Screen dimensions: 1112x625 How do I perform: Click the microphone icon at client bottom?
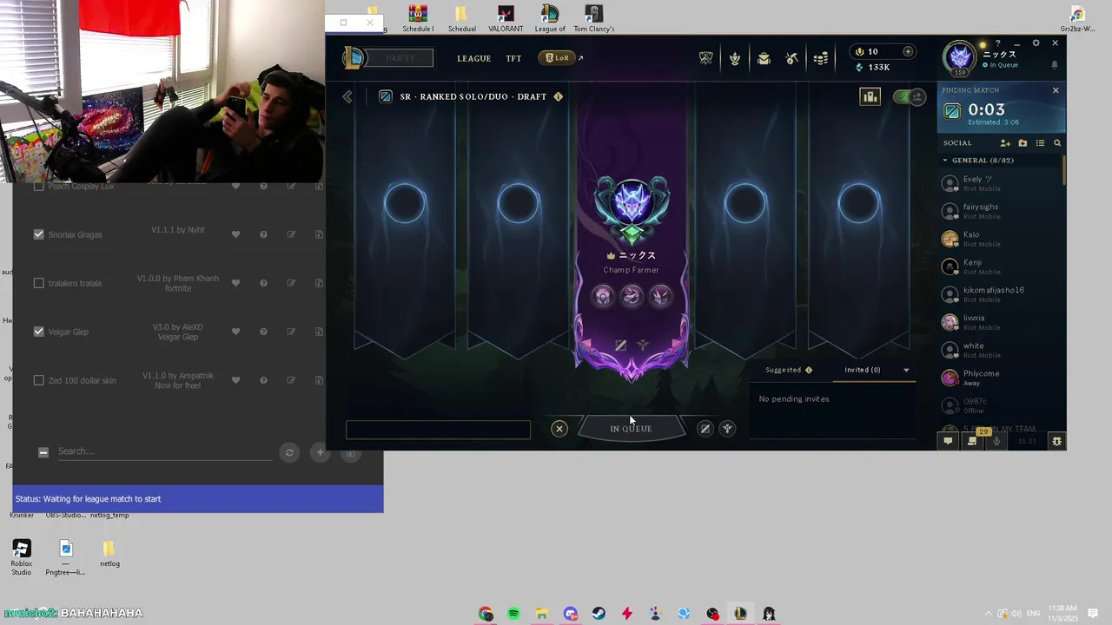pyautogui.click(x=996, y=441)
